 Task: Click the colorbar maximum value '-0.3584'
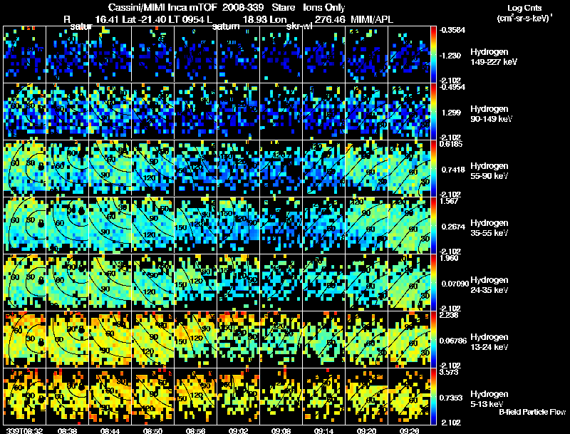coord(452,30)
